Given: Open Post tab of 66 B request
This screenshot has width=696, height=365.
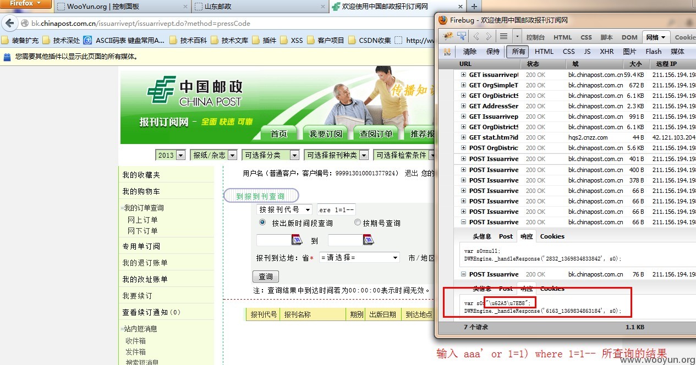Looking at the screenshot, I should (506, 236).
